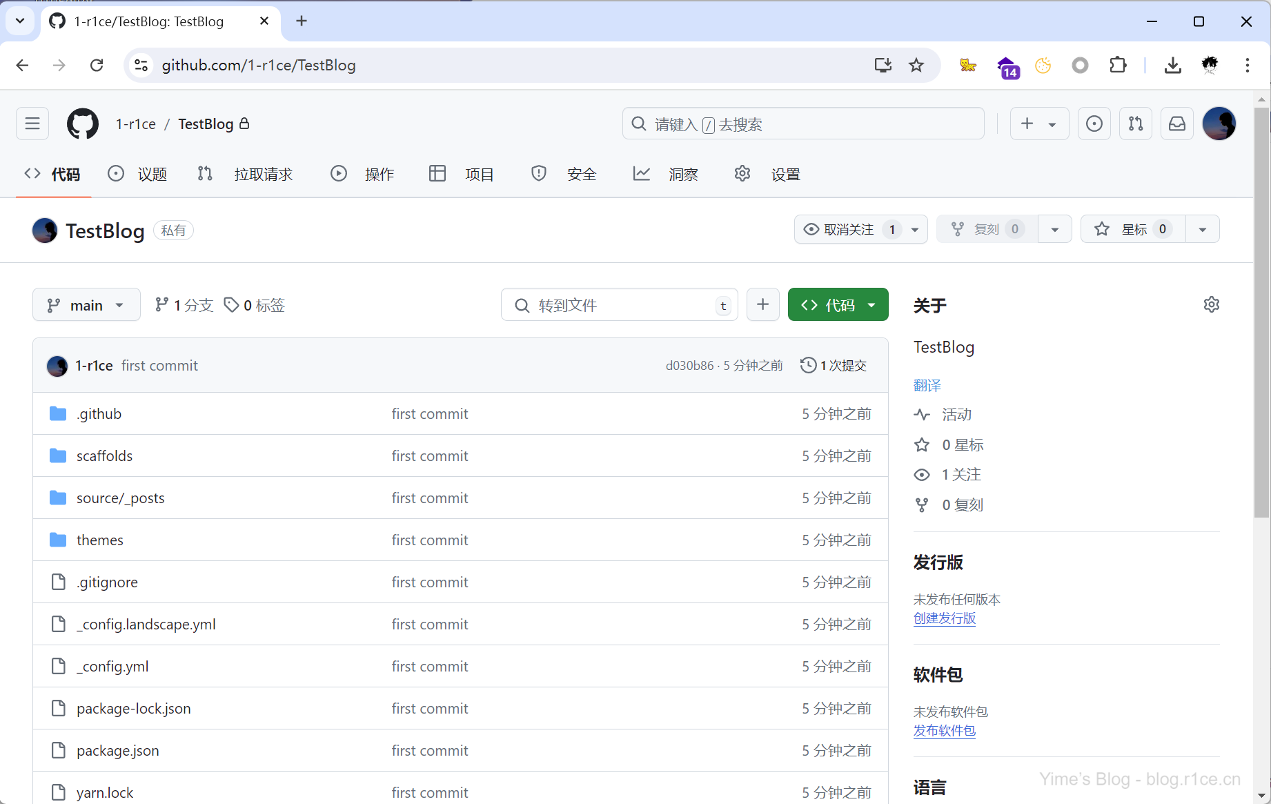The width and height of the screenshot is (1271, 804).
Task: Click the GitHub logo home icon
Action: (83, 124)
